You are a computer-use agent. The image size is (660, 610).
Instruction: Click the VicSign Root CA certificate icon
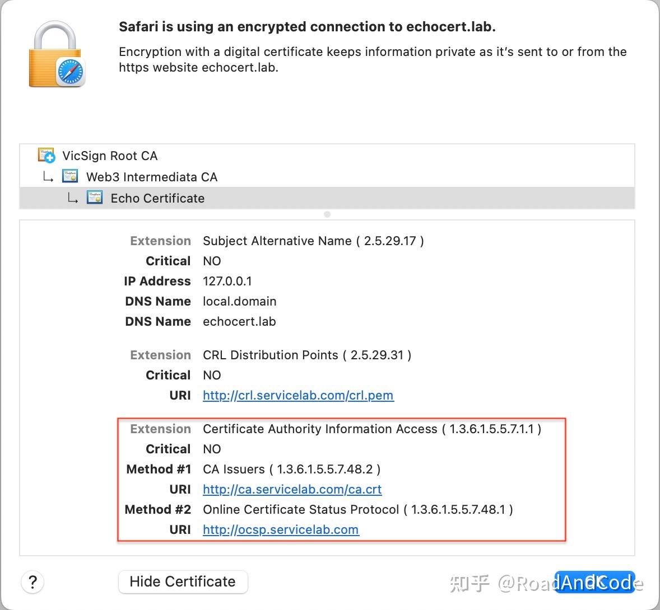[46, 155]
